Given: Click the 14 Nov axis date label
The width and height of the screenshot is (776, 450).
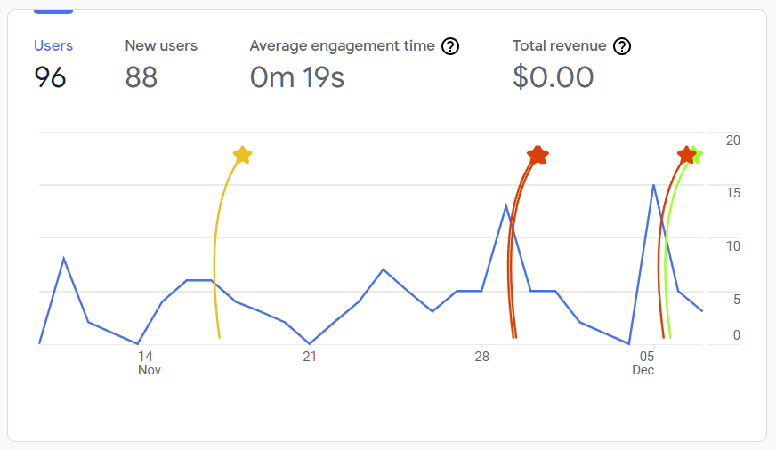Looking at the screenshot, I should pos(149,363).
